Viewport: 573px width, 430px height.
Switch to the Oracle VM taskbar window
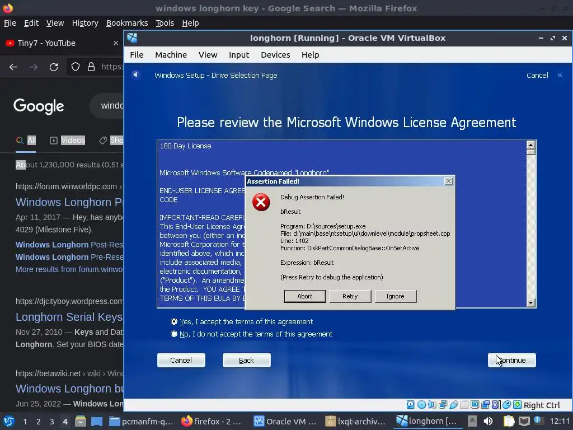click(285, 421)
